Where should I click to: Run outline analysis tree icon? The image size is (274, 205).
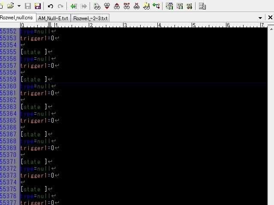pos(156,6)
